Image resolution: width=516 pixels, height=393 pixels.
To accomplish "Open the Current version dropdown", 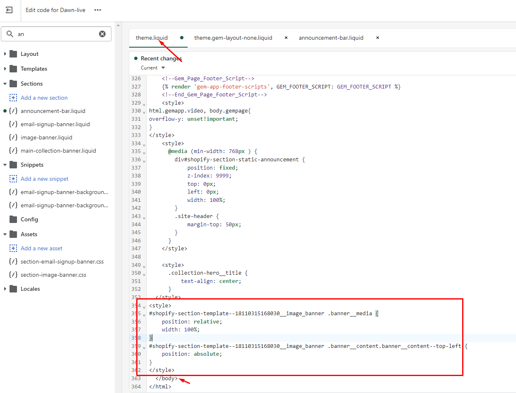I will [x=153, y=68].
